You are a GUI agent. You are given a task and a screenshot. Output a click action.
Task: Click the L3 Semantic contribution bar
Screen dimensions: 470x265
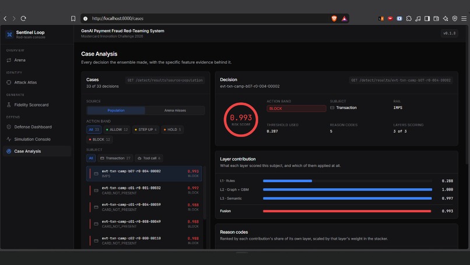point(348,198)
